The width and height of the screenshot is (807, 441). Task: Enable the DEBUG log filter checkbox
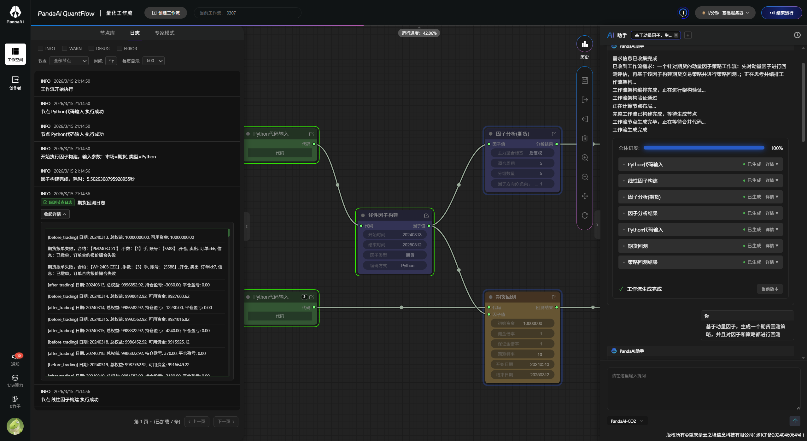pyautogui.click(x=91, y=48)
